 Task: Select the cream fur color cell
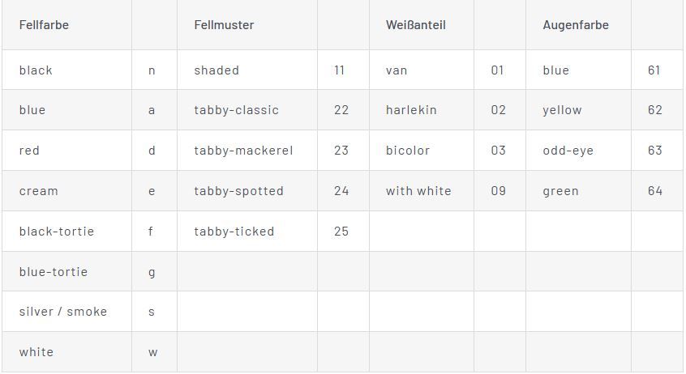(39, 191)
